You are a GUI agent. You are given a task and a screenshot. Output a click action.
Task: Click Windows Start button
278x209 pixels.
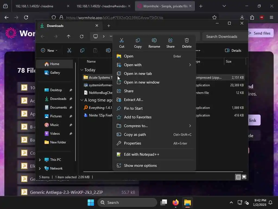pyautogui.click(x=91, y=202)
